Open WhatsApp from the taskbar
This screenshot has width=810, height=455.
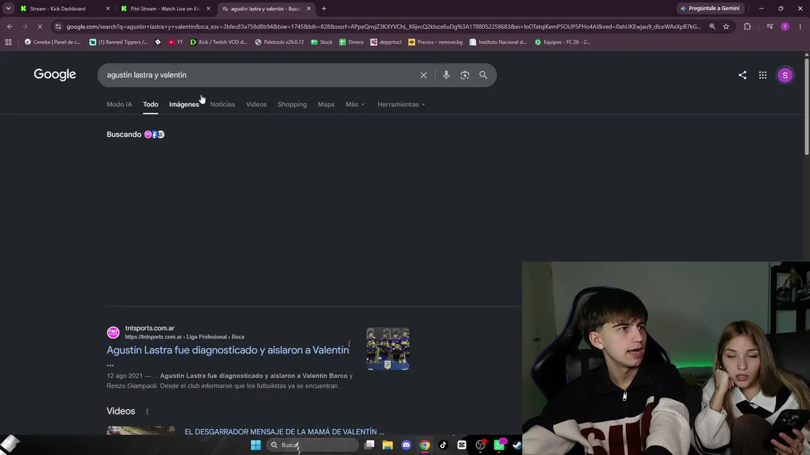499,445
